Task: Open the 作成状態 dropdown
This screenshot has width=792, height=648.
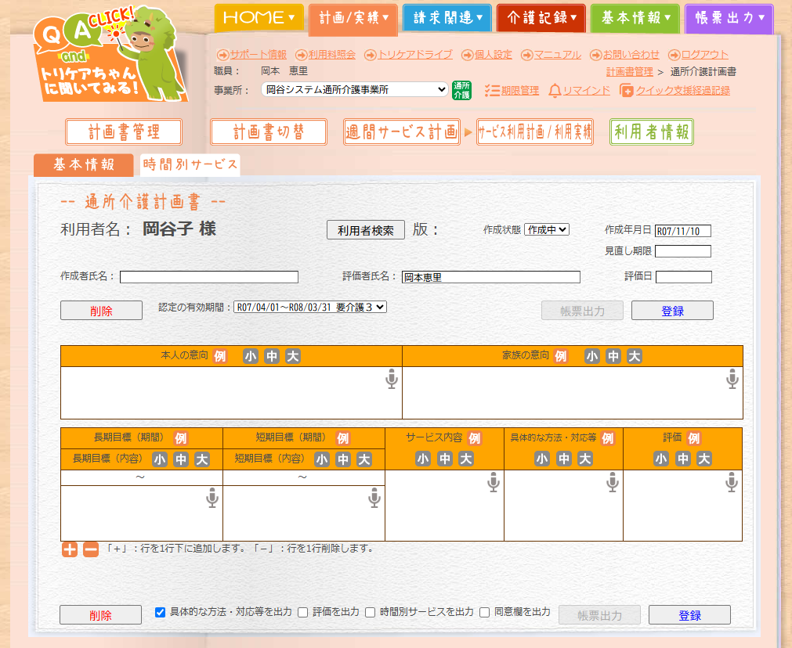Action: pos(547,230)
